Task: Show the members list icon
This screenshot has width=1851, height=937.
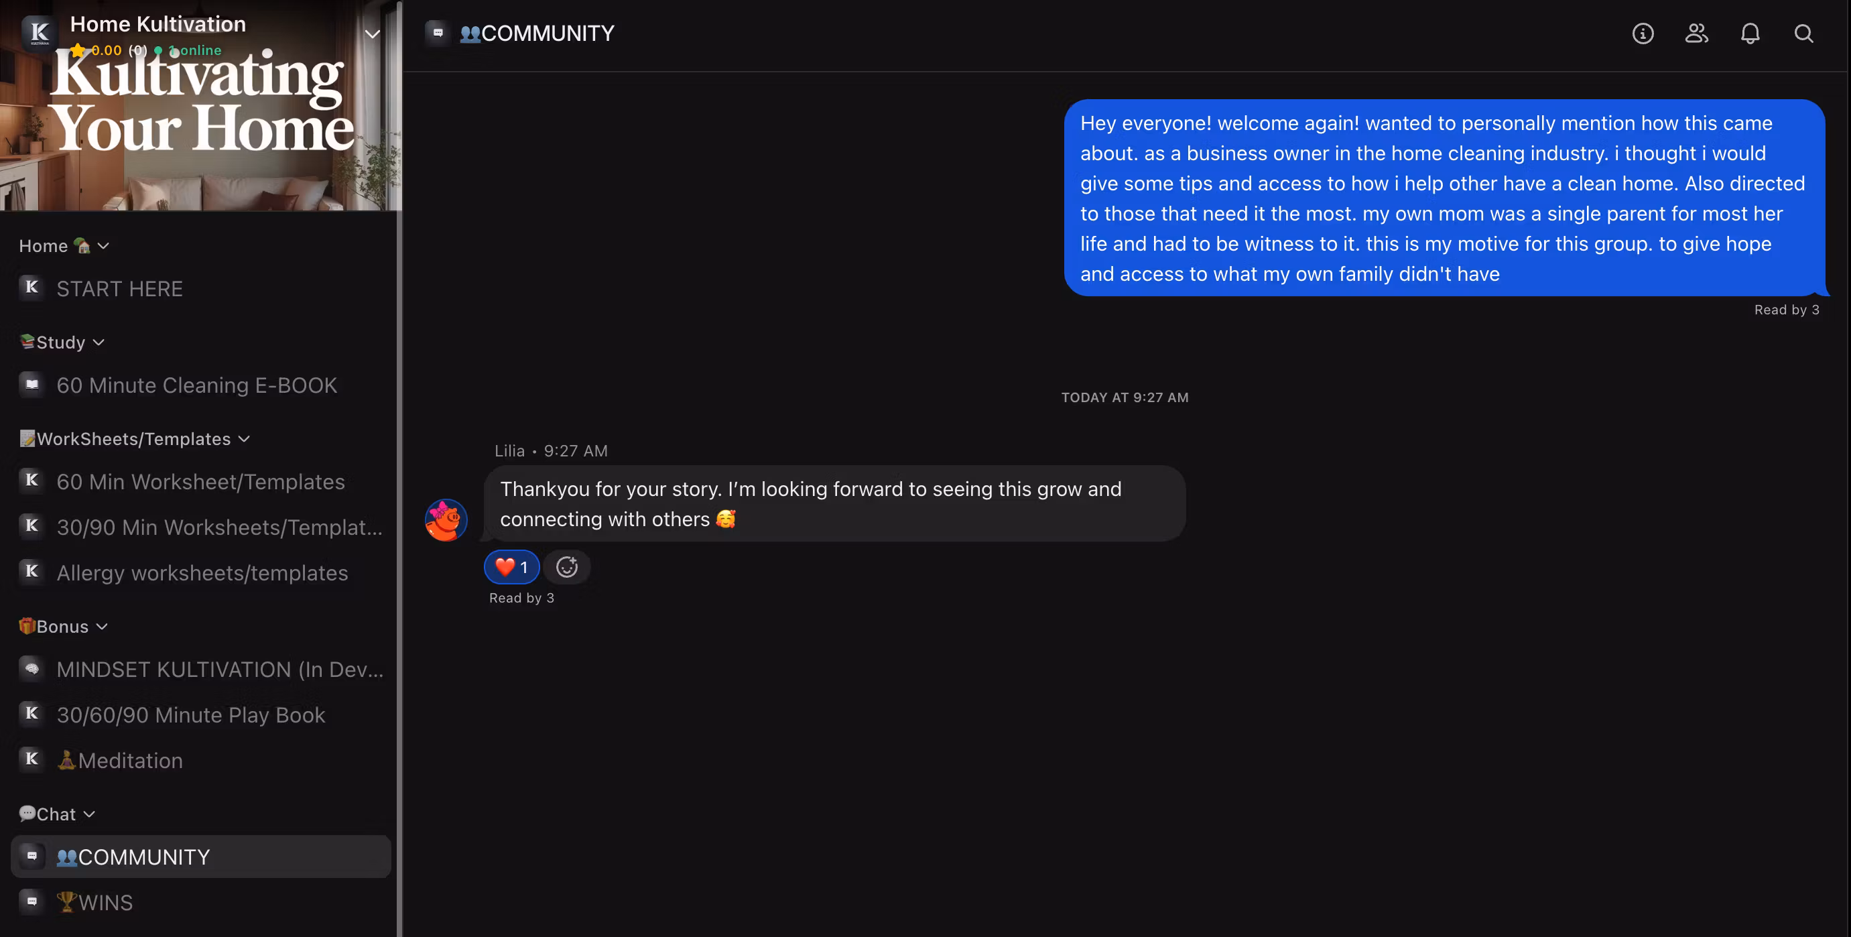Action: pyautogui.click(x=1696, y=34)
